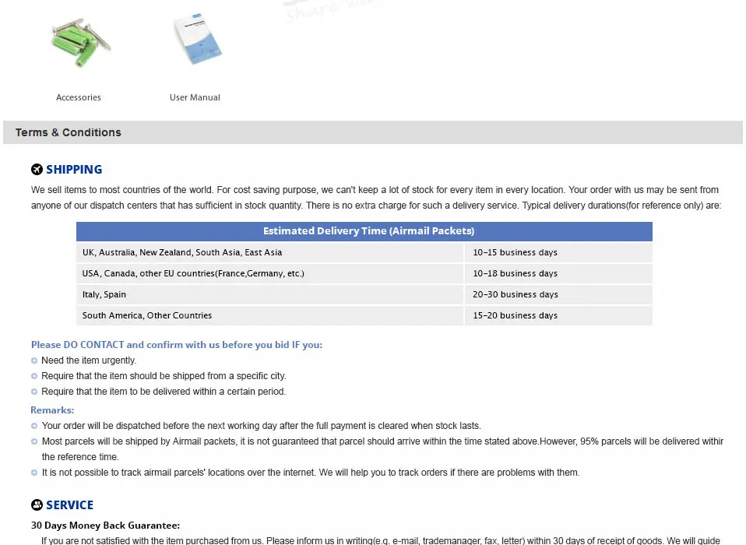The image size is (746, 545).
Task: Click the 'USA, Canada, other EU countries' cell
Action: pos(269,273)
